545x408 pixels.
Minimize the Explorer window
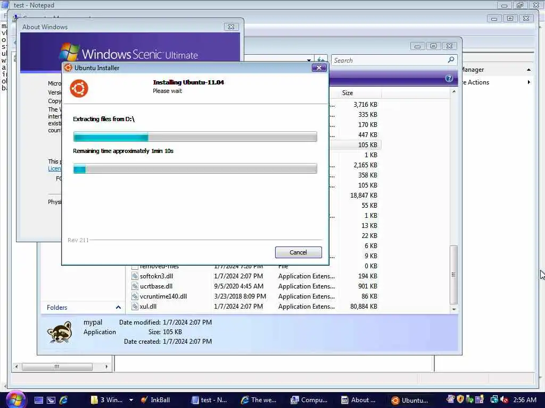[x=417, y=46]
